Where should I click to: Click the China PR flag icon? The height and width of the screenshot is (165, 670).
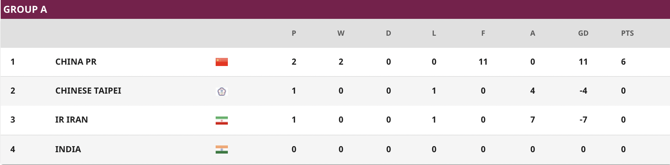[222, 62]
